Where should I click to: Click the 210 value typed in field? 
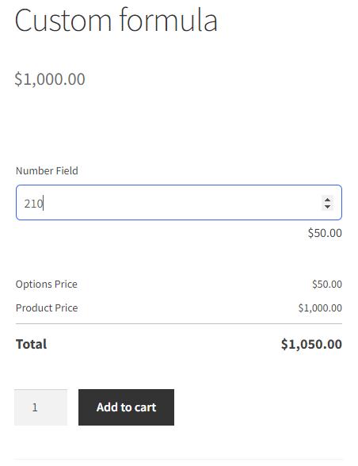pos(33,204)
